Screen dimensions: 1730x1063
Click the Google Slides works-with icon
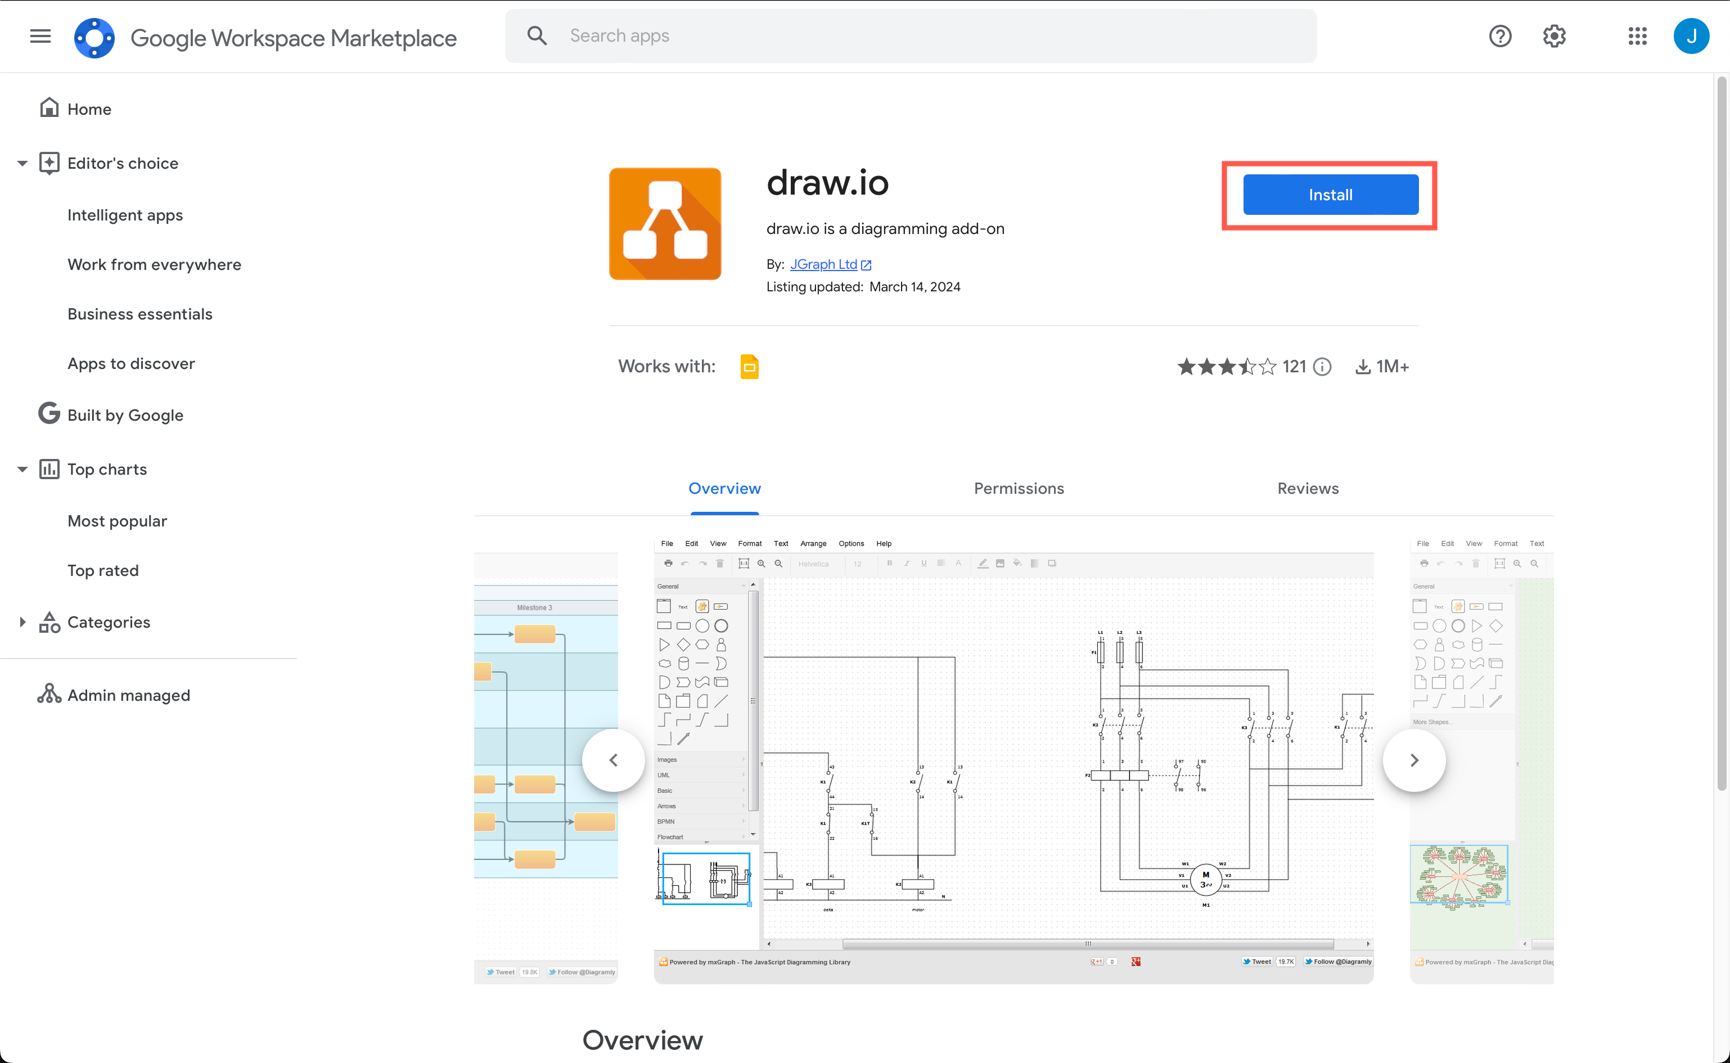click(x=749, y=366)
